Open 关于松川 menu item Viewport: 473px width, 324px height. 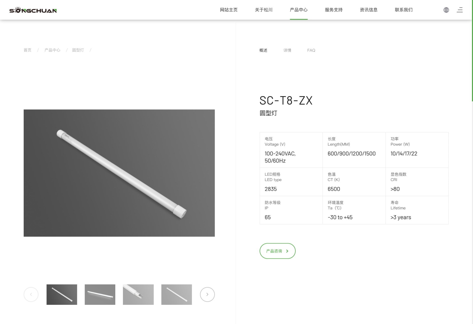point(264,10)
